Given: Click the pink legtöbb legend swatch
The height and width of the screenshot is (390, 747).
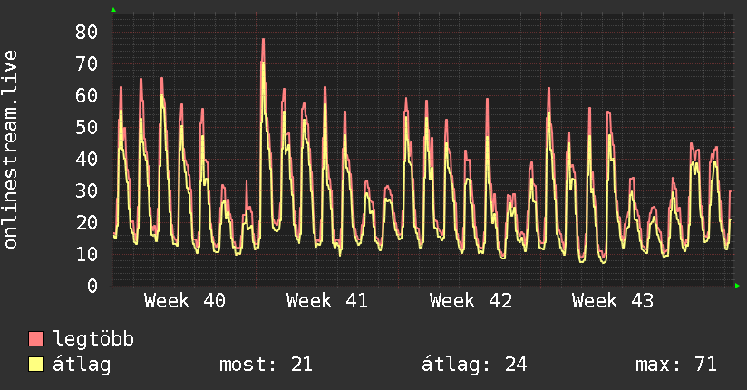Looking at the screenshot, I should click(35, 338).
